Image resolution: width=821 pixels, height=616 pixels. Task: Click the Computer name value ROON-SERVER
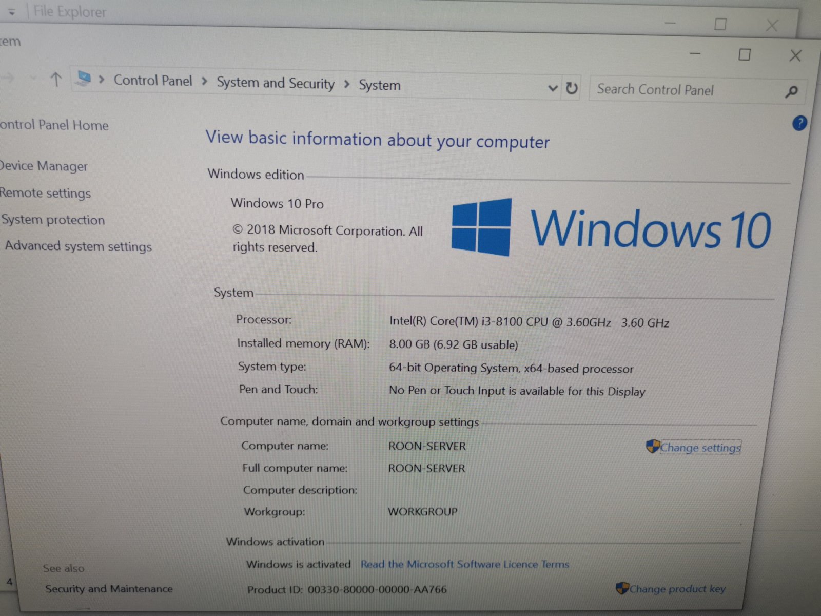click(x=427, y=446)
